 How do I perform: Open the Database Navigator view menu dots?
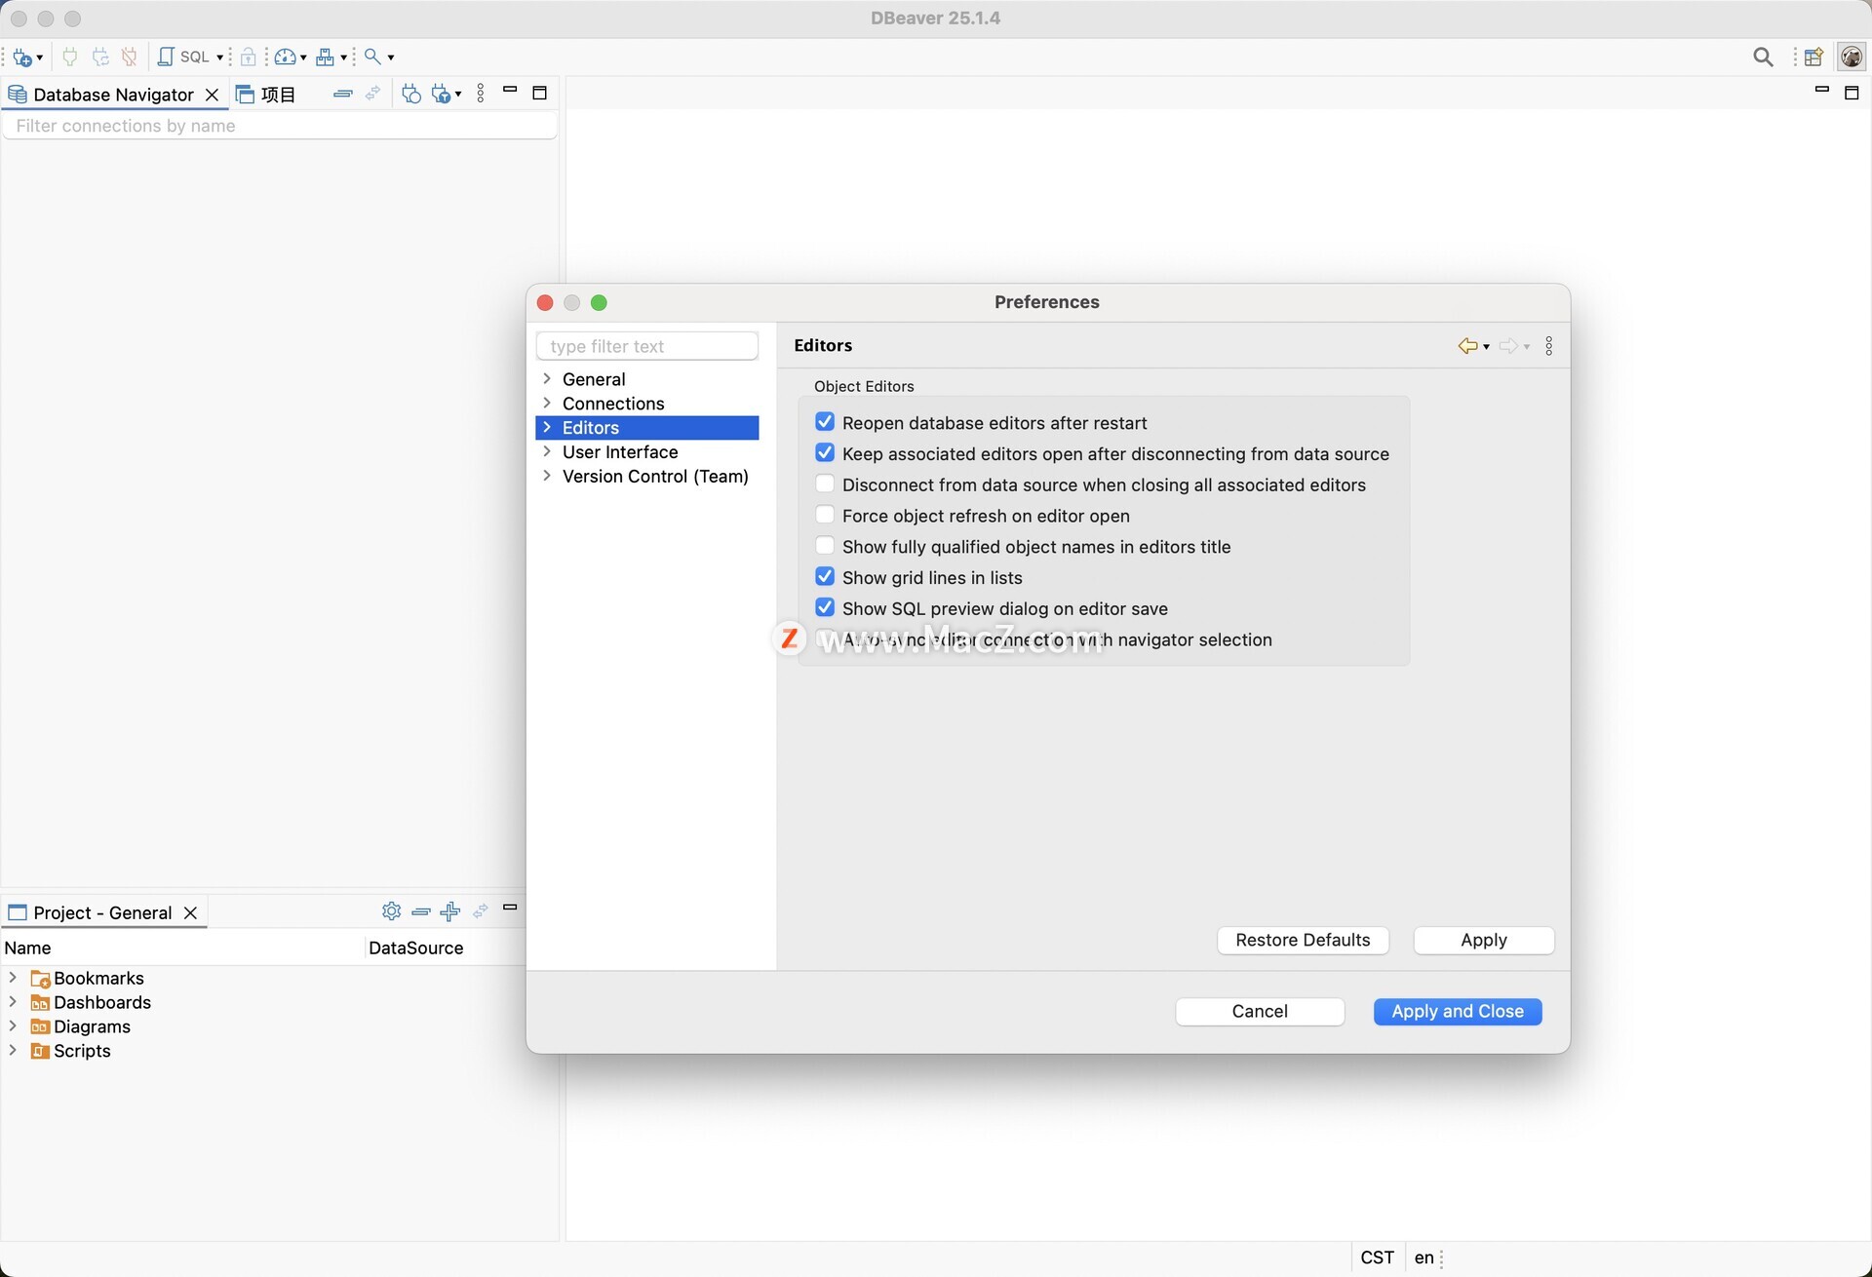click(x=481, y=94)
